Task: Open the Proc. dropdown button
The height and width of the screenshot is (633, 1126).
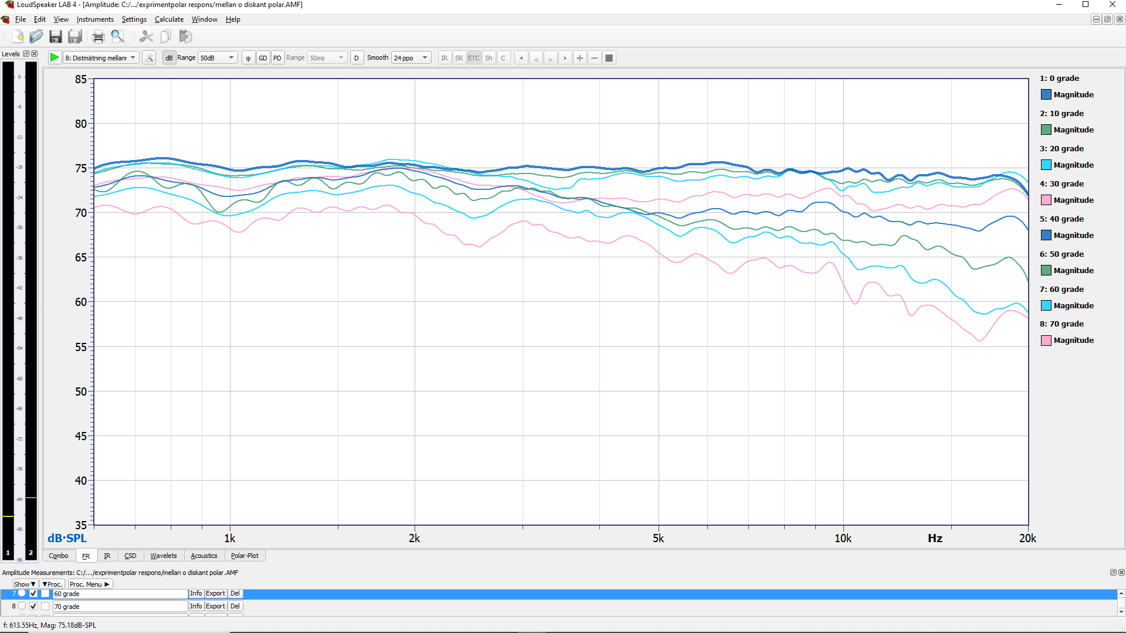Action: tap(52, 584)
